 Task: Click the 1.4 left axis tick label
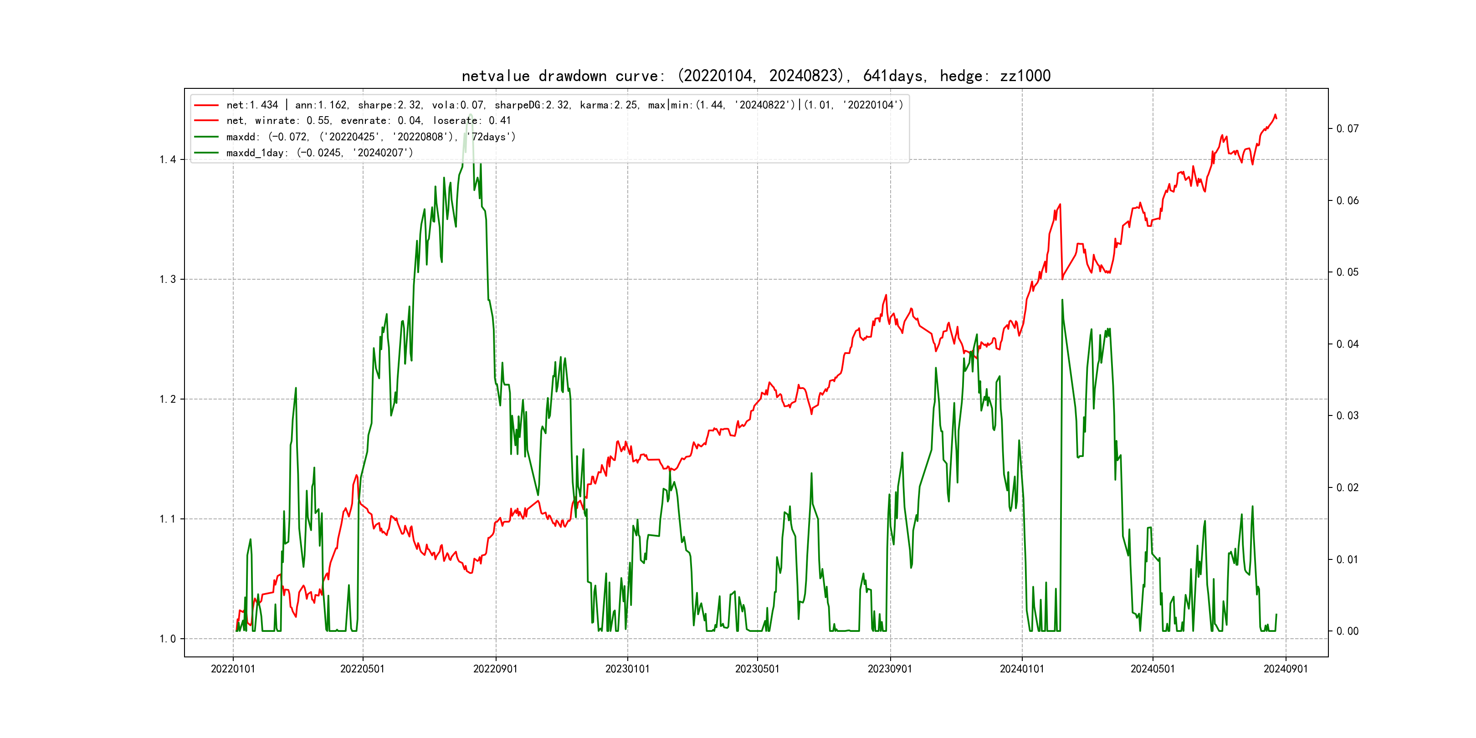(x=167, y=159)
